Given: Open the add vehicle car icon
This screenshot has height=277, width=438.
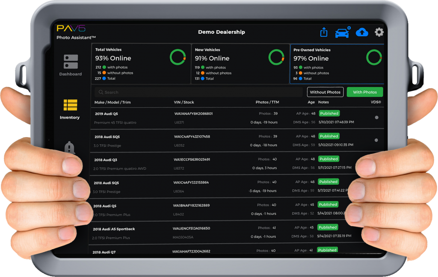Looking at the screenshot, I should click(343, 32).
